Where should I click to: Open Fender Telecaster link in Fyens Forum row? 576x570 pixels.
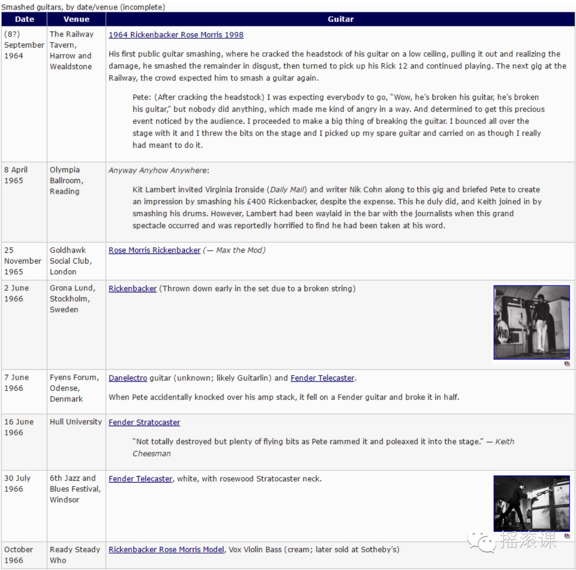click(x=322, y=378)
